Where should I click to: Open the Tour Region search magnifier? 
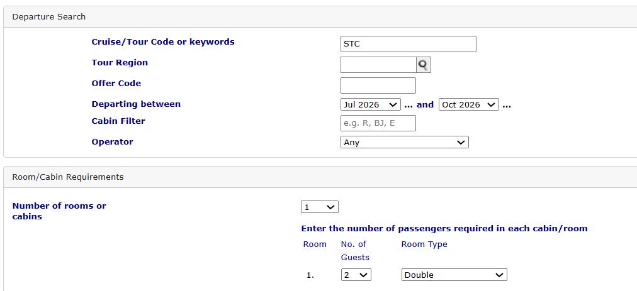(424, 65)
